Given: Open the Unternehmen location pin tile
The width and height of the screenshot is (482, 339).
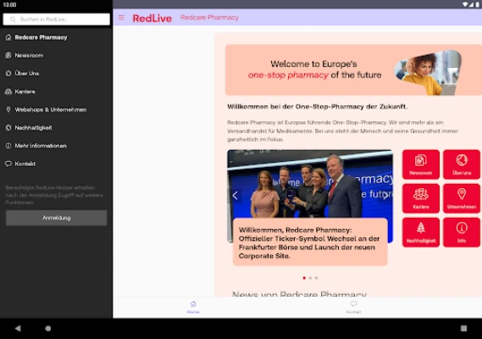Looking at the screenshot, I should [x=462, y=198].
